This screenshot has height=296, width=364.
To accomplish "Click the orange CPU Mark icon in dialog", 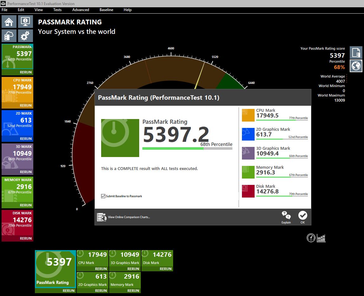I will click(248, 115).
